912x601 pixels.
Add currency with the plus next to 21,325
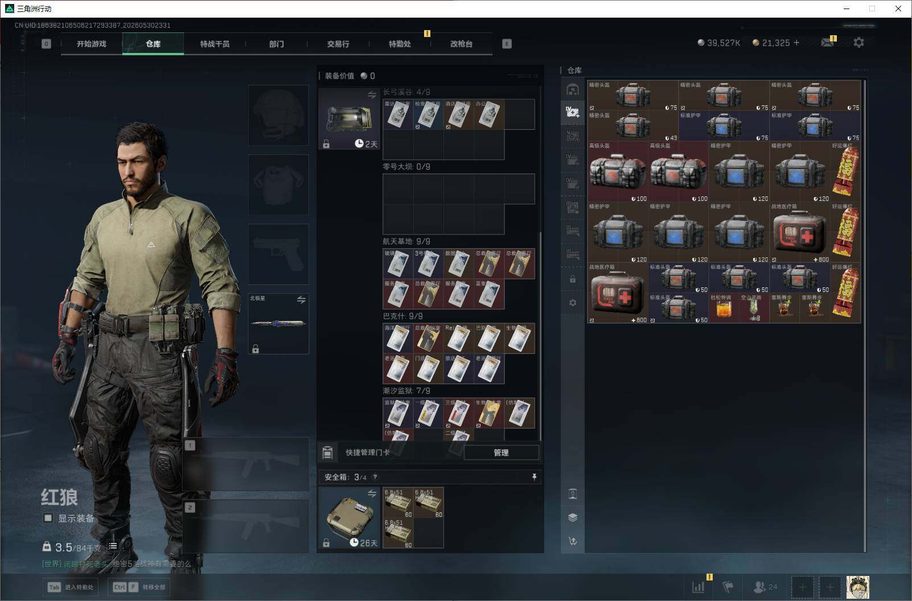pyautogui.click(x=796, y=43)
